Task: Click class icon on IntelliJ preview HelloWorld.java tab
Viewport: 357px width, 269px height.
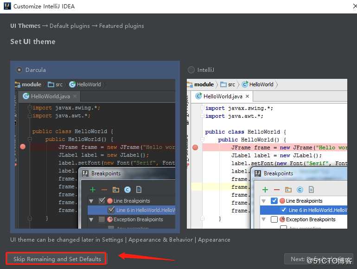Action: coord(198,96)
